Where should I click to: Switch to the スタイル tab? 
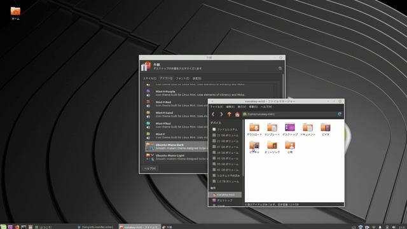pyautogui.click(x=149, y=78)
